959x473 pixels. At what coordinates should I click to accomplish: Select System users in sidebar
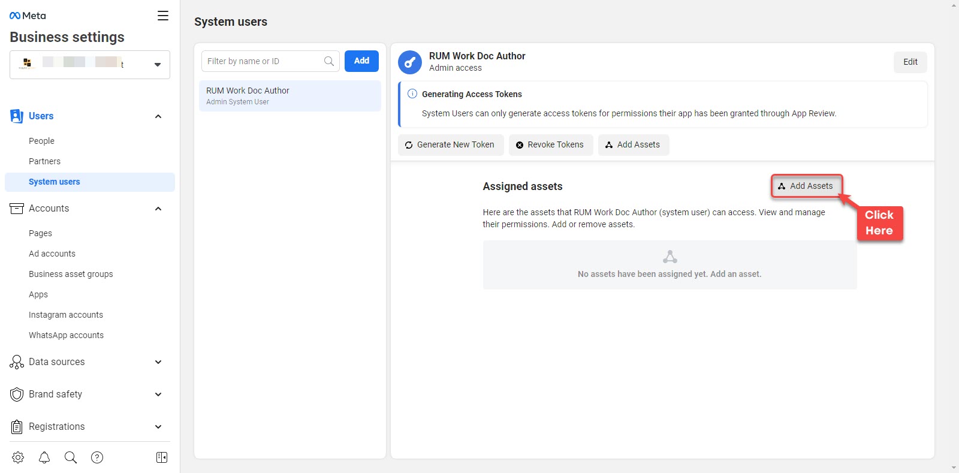coord(90,182)
